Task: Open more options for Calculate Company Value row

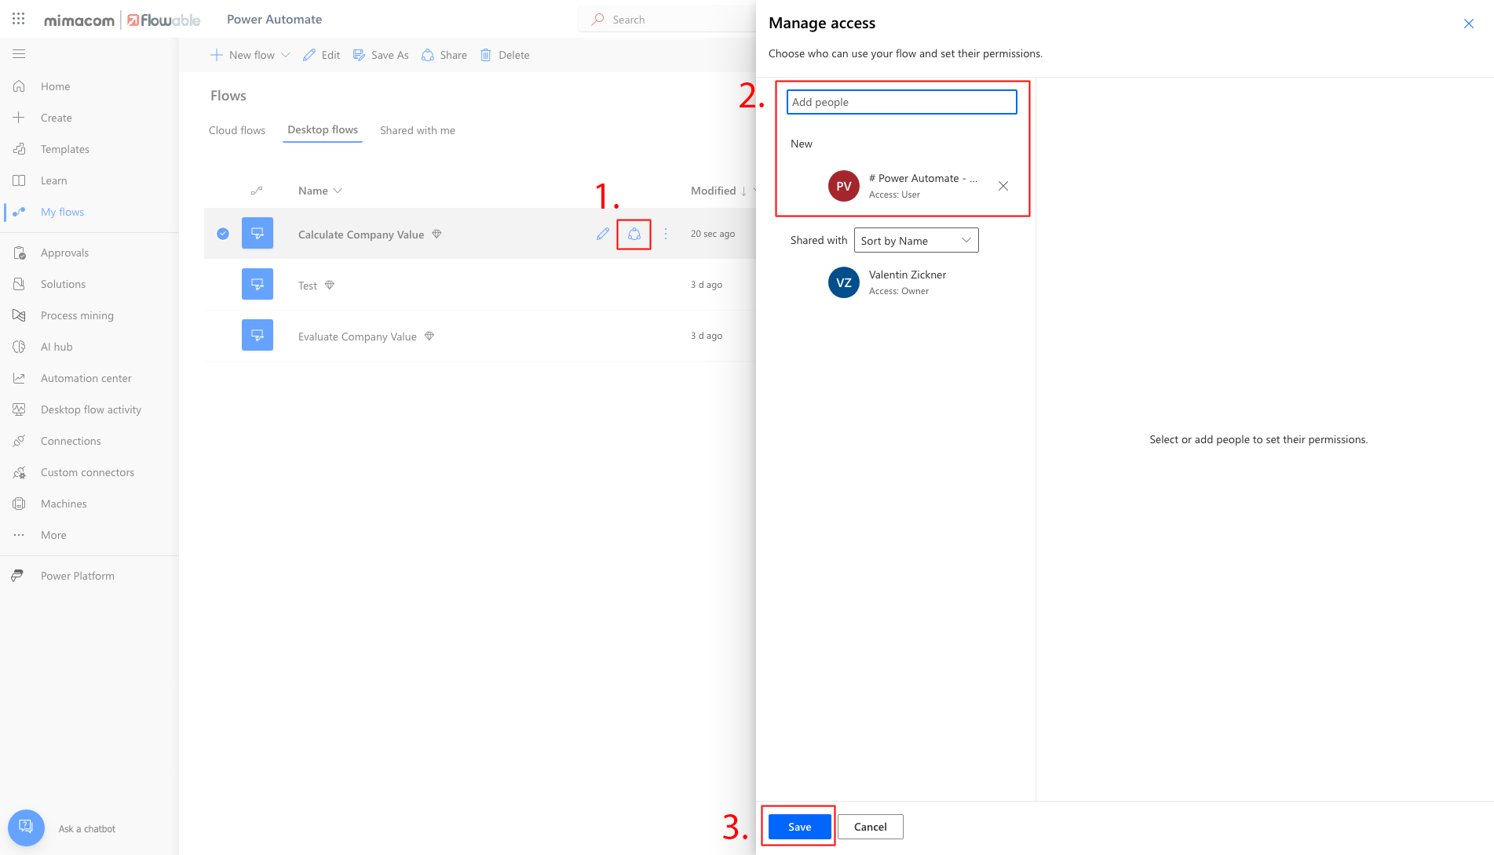Action: click(665, 233)
